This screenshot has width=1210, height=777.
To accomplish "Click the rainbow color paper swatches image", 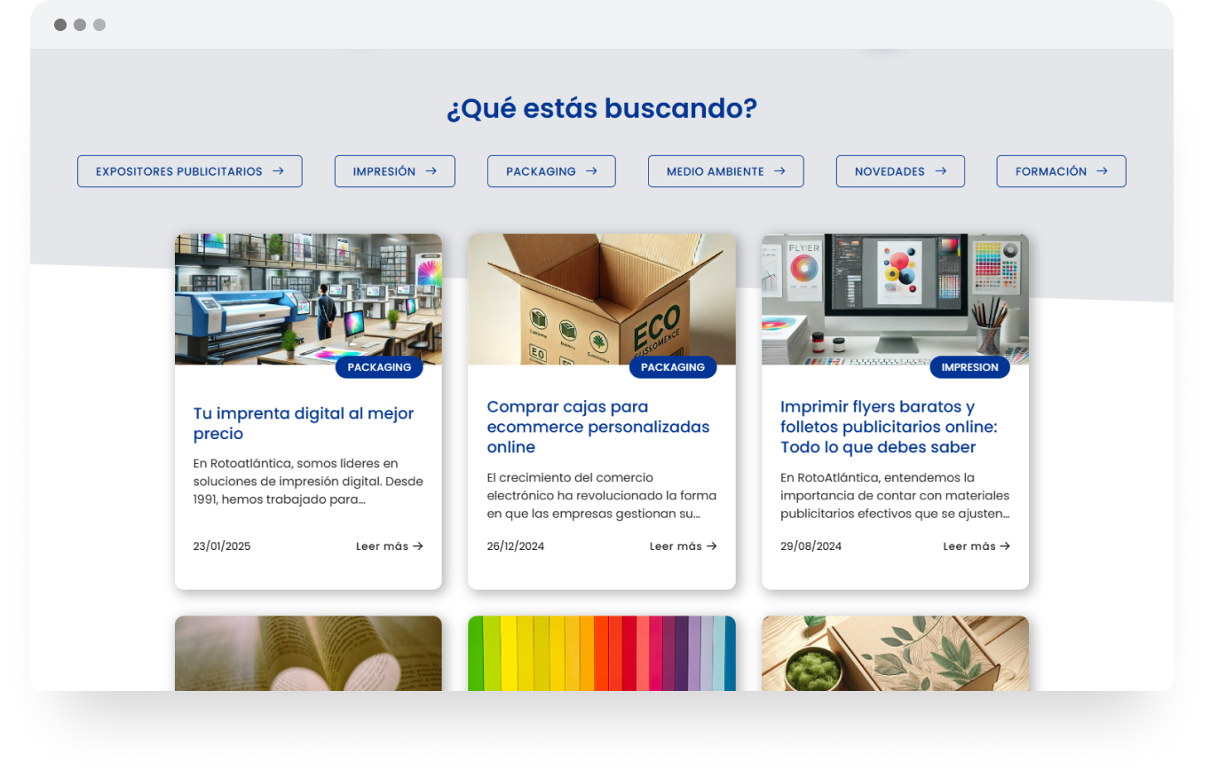I will click(x=601, y=653).
